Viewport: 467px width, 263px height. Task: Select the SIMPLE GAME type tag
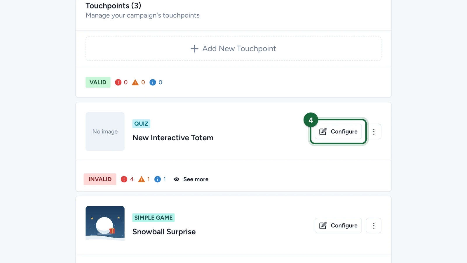coord(154,218)
